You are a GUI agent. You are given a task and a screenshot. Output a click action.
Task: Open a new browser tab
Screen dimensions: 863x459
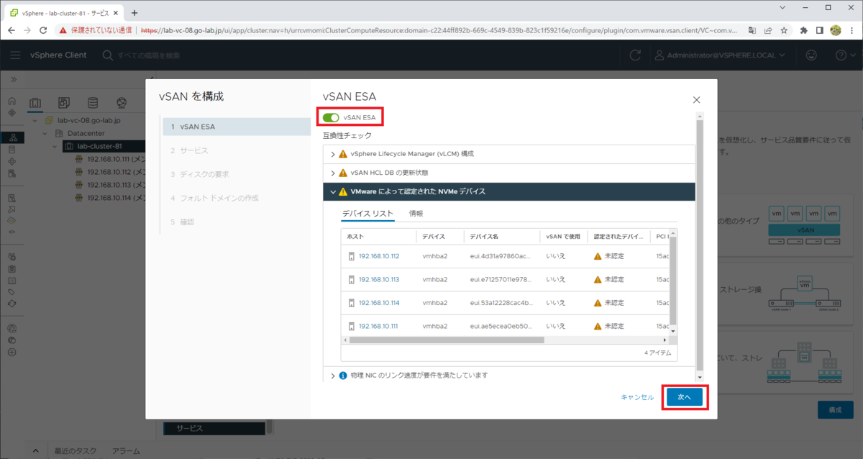(x=134, y=12)
